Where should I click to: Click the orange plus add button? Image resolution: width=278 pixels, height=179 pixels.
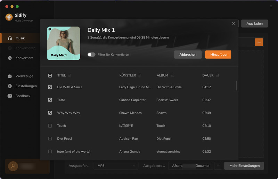click(259, 42)
